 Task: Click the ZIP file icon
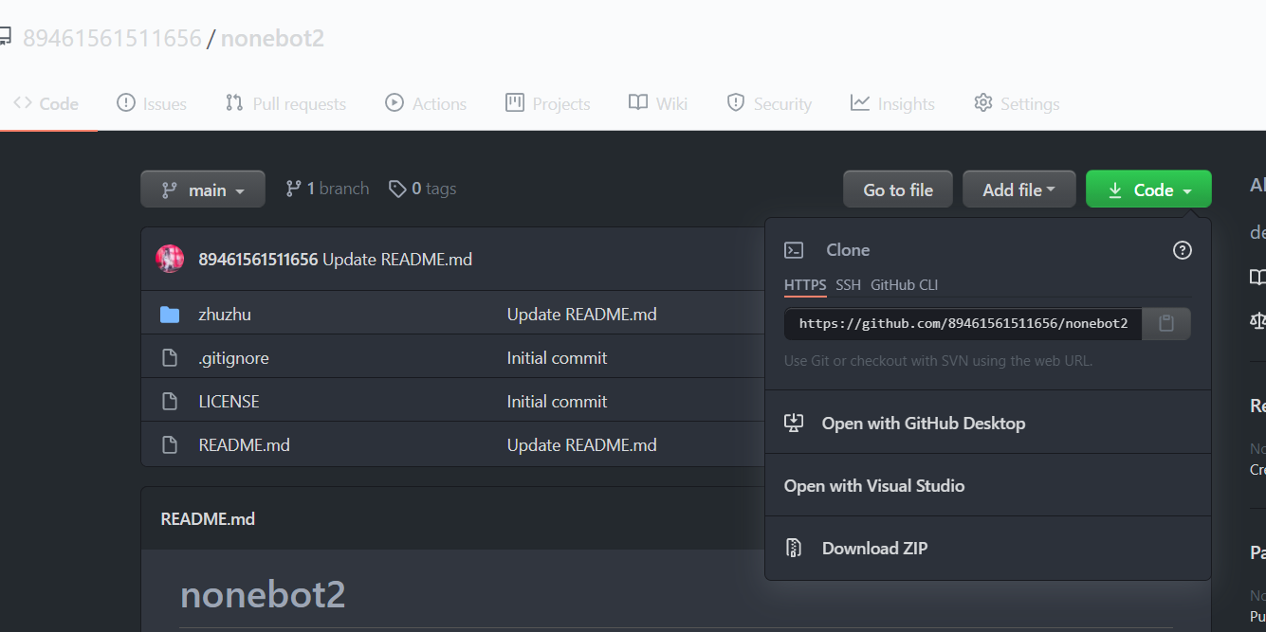(794, 549)
